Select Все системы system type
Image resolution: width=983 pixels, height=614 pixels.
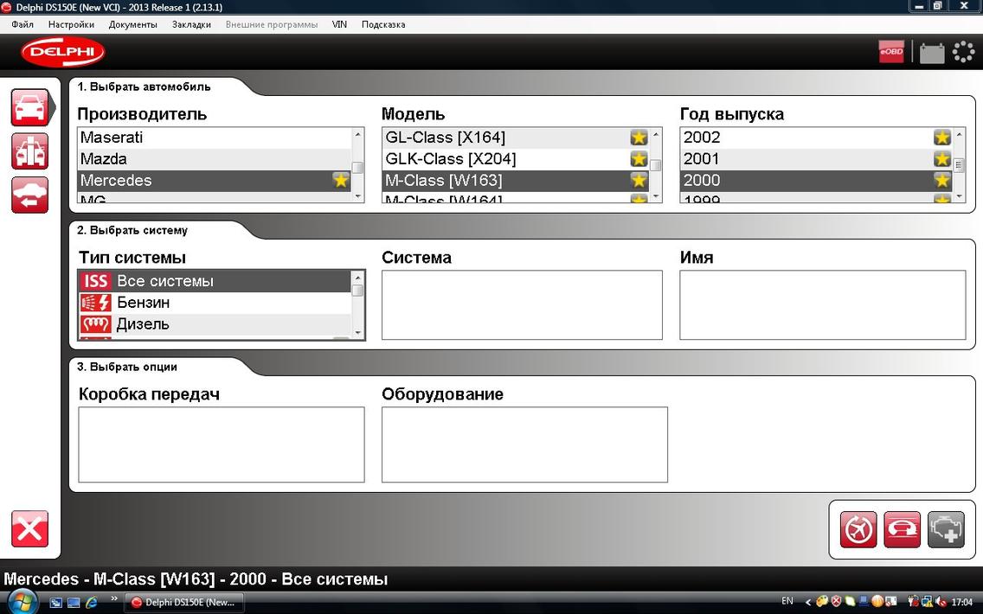click(x=215, y=281)
